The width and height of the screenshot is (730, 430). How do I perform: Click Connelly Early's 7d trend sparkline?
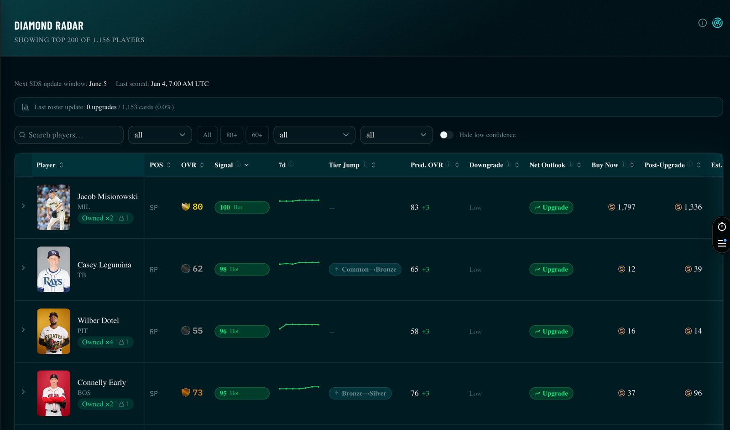pyautogui.click(x=299, y=388)
